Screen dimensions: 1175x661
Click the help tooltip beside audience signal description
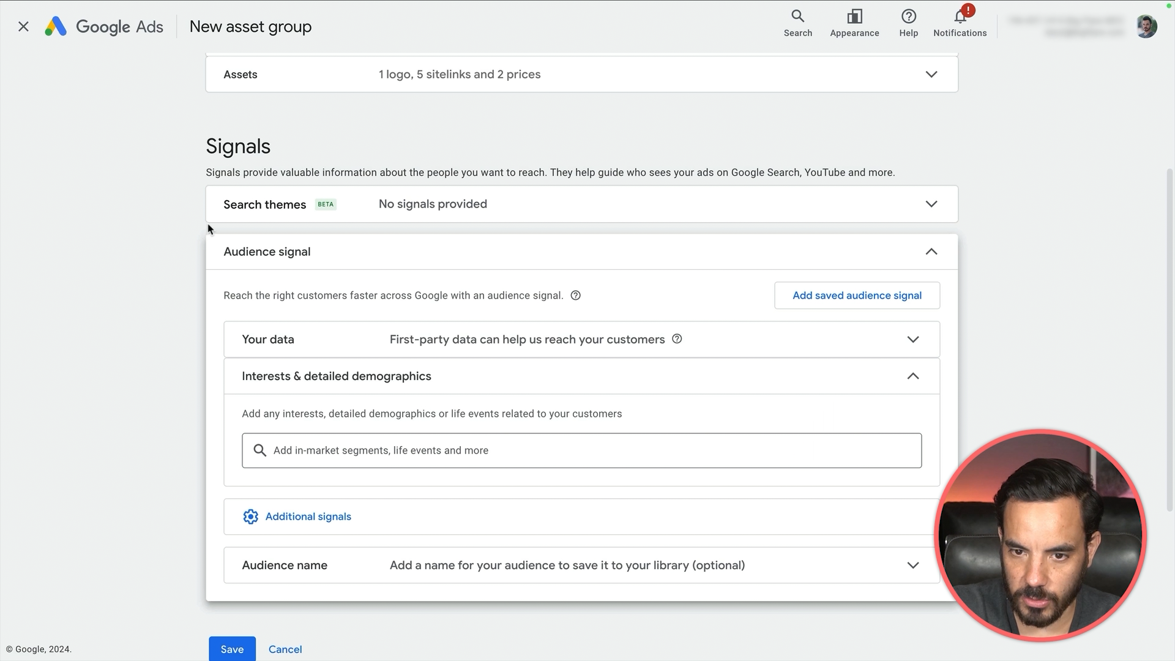tap(575, 295)
